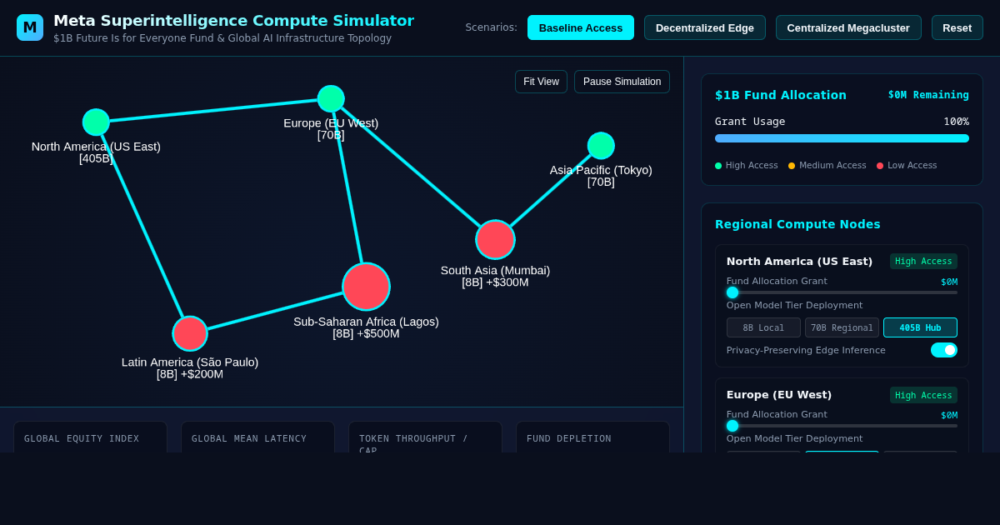
Task: Select the Europe (EU West) network node
Action: (x=331, y=98)
